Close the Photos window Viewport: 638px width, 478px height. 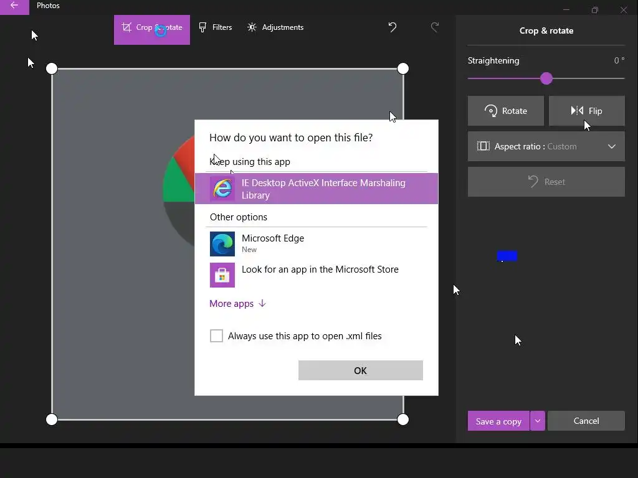click(x=623, y=10)
